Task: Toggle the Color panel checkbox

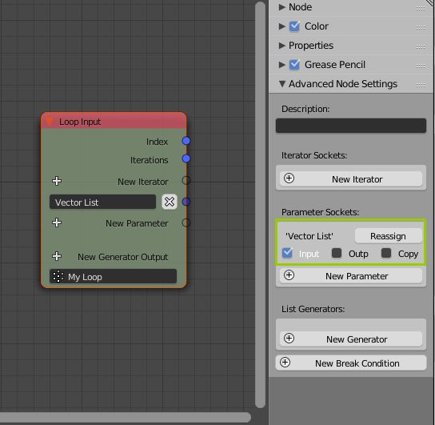Action: (294, 26)
